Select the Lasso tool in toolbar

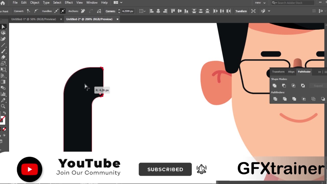pos(3,33)
